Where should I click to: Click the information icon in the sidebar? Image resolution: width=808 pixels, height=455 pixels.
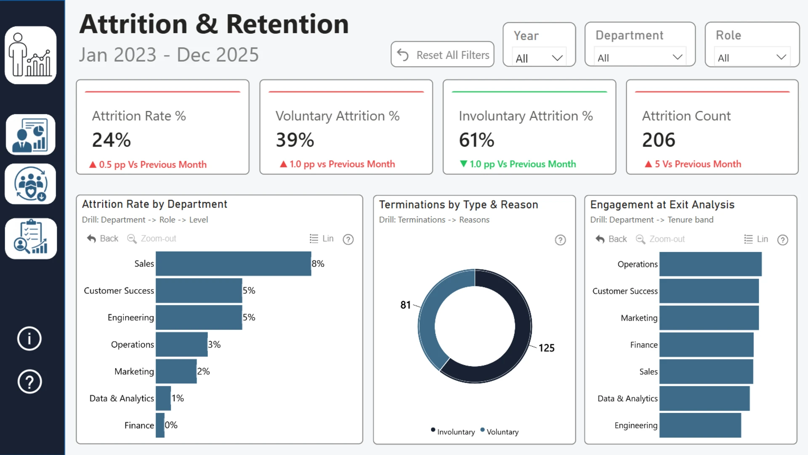pos(29,338)
